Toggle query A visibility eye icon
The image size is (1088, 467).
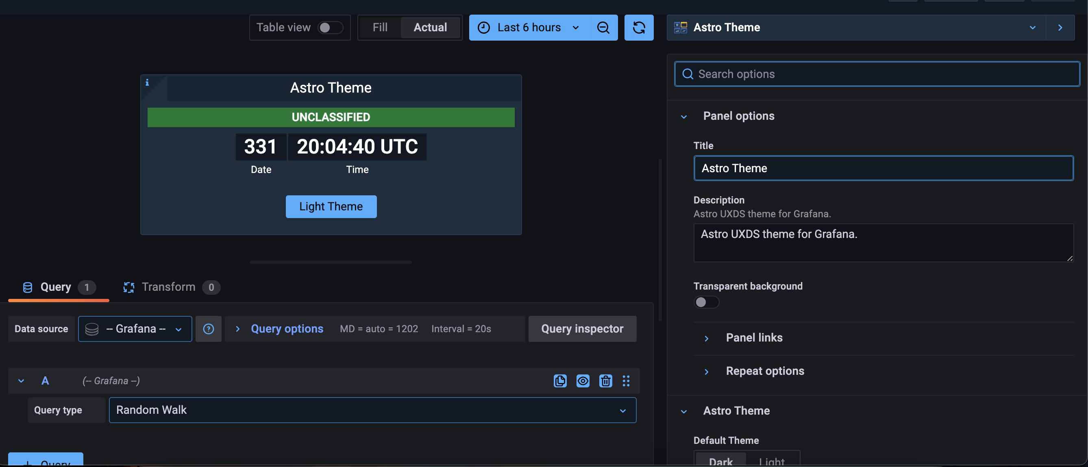583,381
